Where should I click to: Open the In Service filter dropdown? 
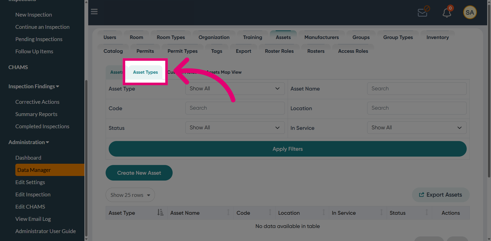point(417,128)
